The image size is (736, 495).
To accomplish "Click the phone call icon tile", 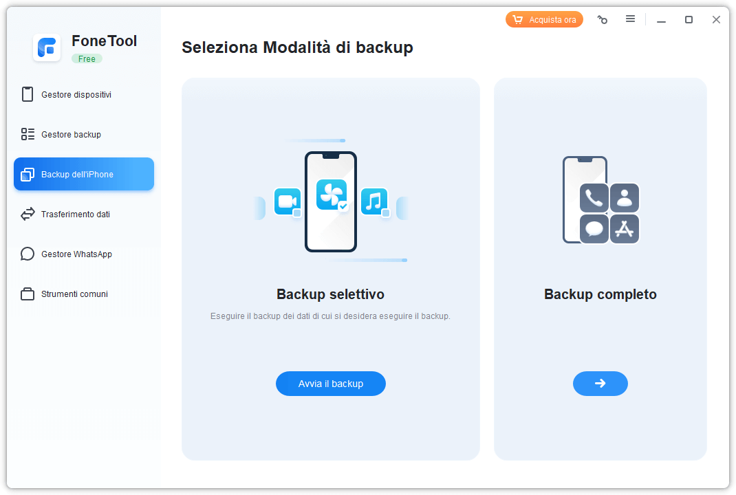I will (594, 198).
